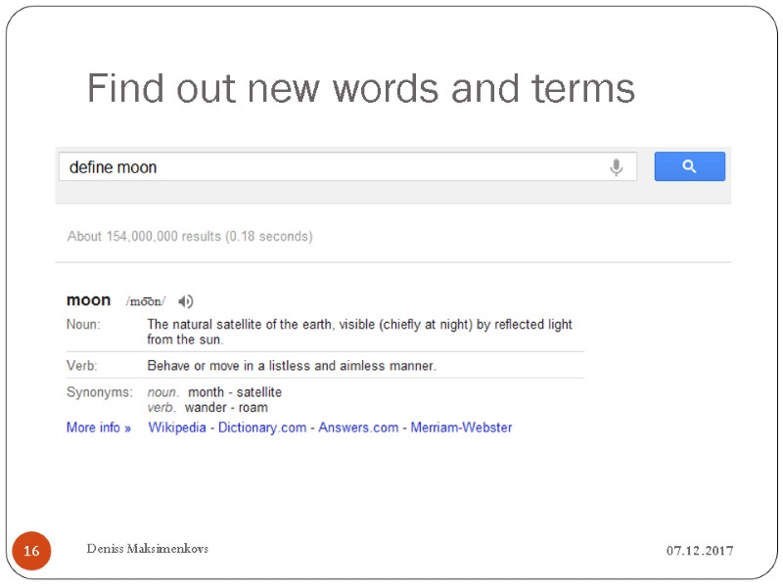The height and width of the screenshot is (587, 783).
Task: Click inside the "define moon" search box
Action: (333, 167)
